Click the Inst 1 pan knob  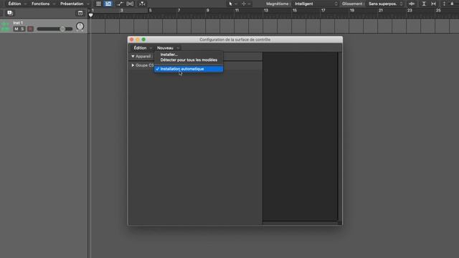coord(80,27)
